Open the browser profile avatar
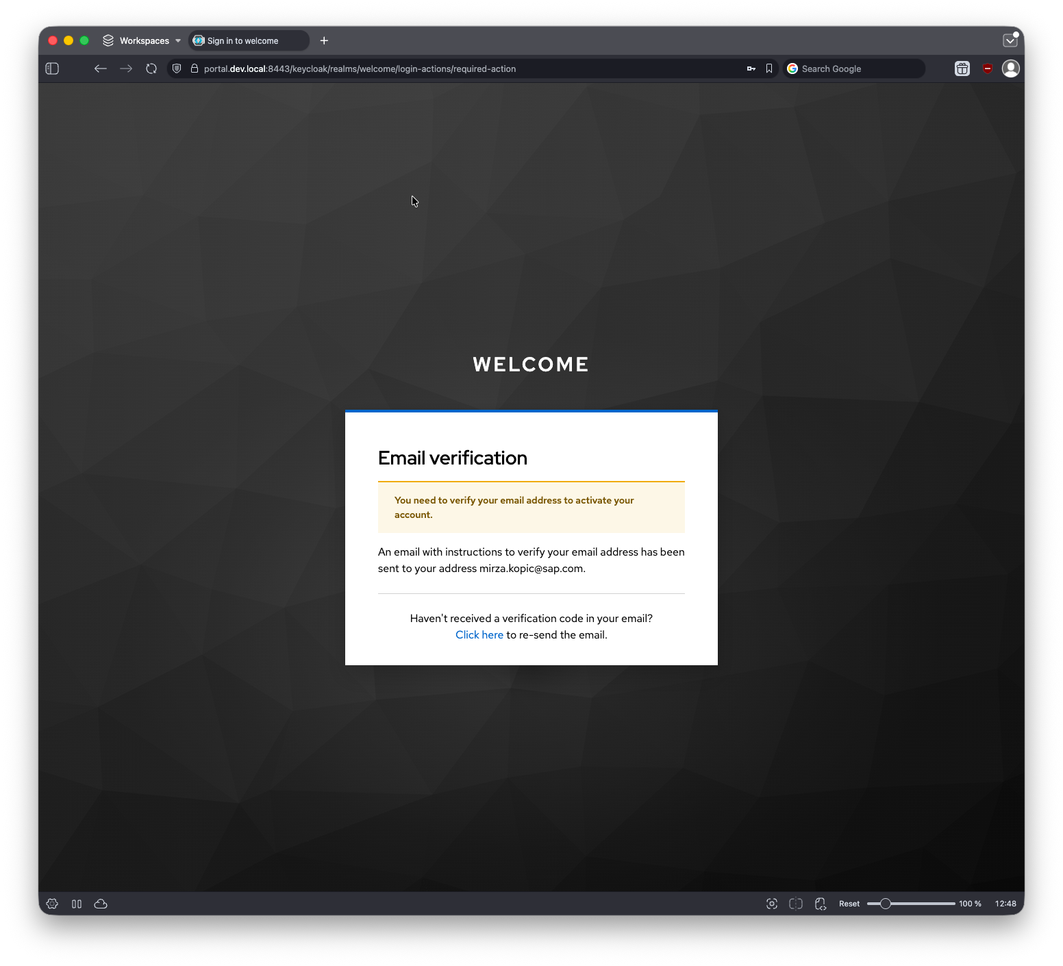The image size is (1063, 966). pos(1010,69)
